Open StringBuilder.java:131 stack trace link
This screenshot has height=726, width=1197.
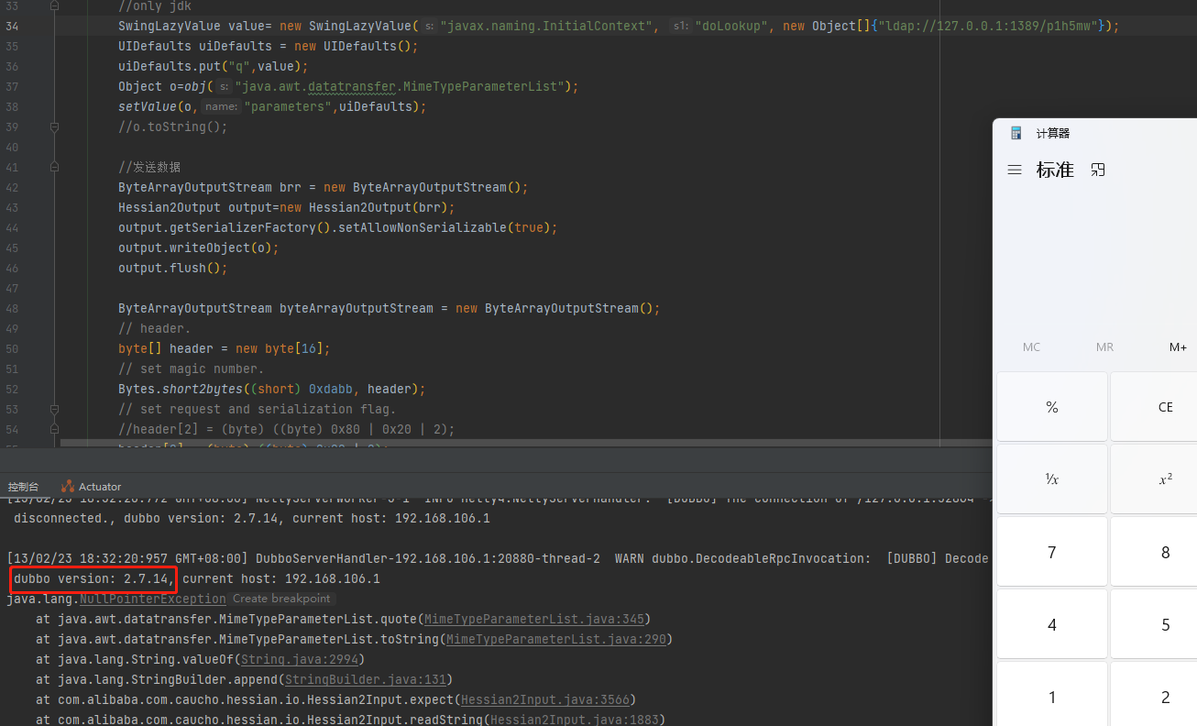click(366, 679)
